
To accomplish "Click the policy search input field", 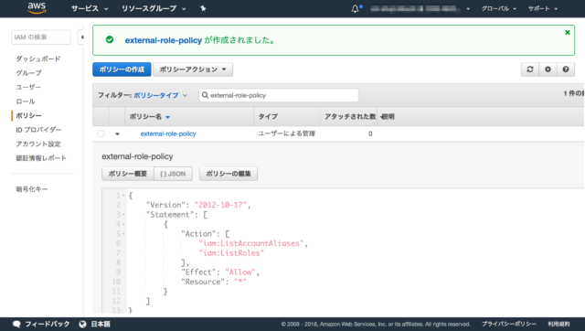I will click(x=279, y=95).
